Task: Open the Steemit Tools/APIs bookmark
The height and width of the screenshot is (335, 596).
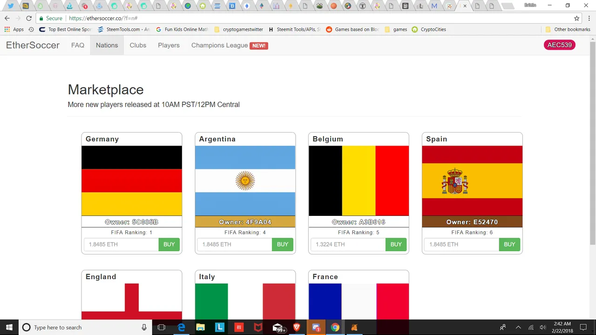Action: (294, 29)
